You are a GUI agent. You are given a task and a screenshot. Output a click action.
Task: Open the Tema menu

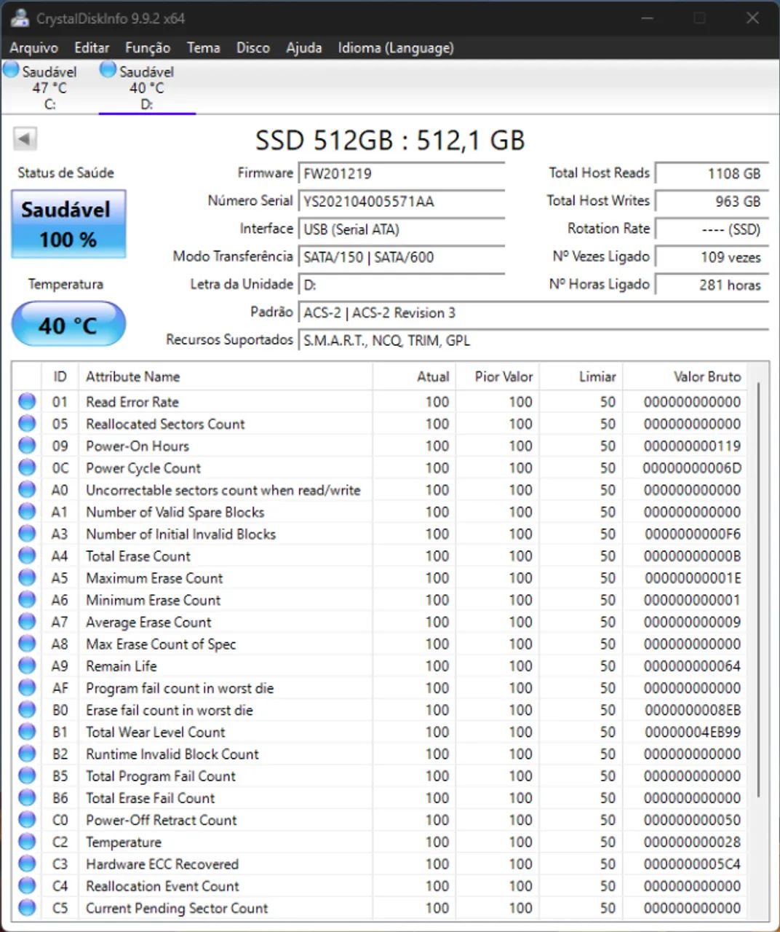point(203,47)
